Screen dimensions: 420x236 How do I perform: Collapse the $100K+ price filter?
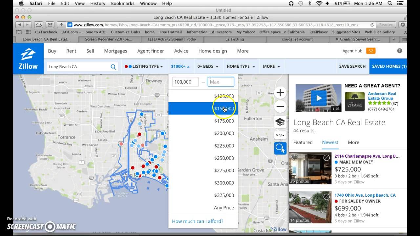[180, 66]
